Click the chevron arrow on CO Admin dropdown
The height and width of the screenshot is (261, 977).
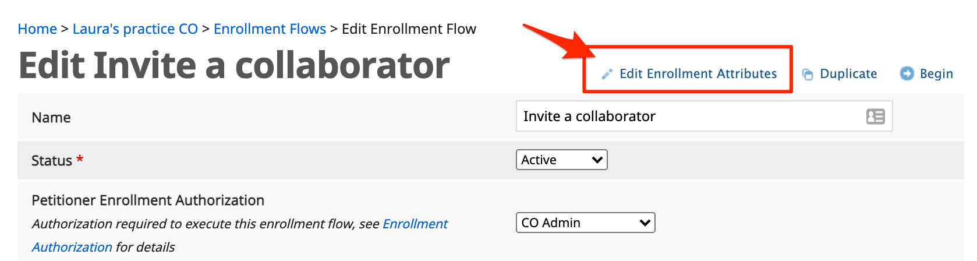tap(645, 223)
